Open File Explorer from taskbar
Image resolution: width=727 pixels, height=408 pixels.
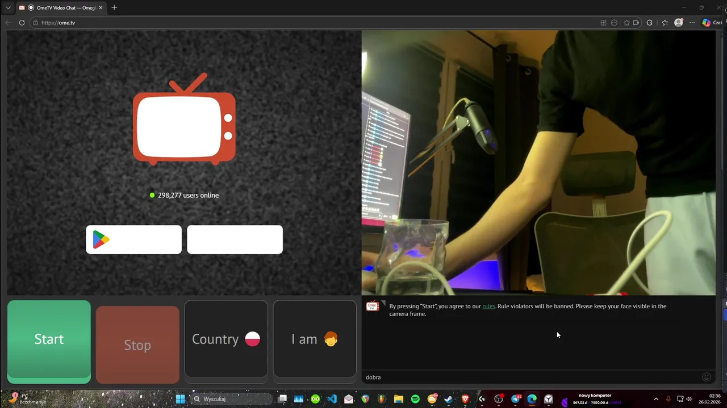398,399
